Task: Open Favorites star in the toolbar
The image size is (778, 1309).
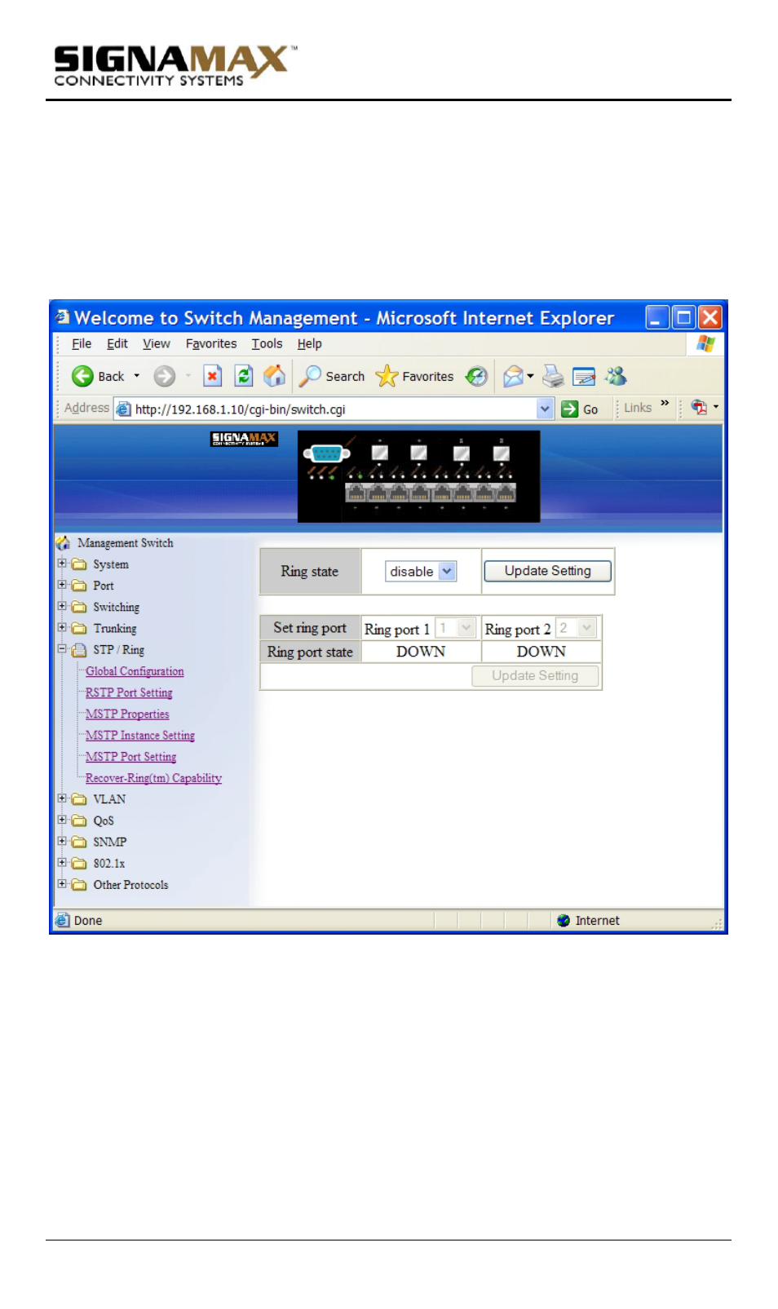Action: pyautogui.click(x=387, y=376)
